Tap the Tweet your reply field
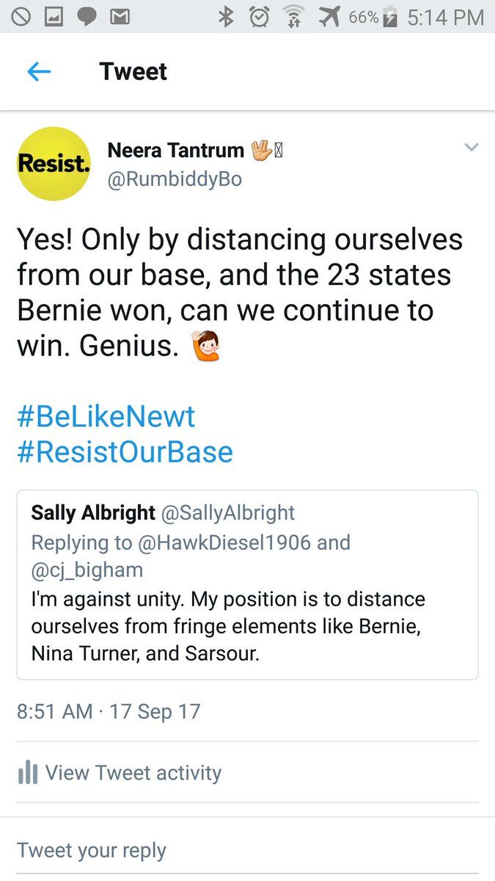The width and height of the screenshot is (495, 881). [x=92, y=850]
